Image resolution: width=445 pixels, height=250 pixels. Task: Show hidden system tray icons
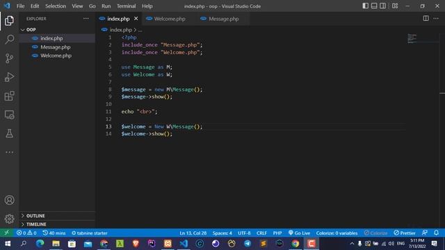pyautogui.click(x=352, y=244)
